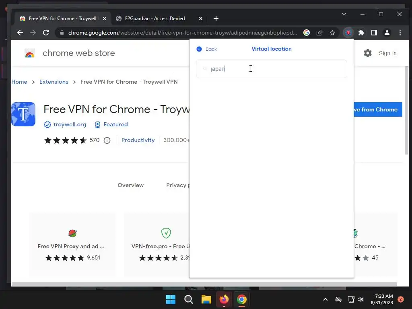Click the Remove from Chrome button
The width and height of the screenshot is (412, 309).
(378, 109)
